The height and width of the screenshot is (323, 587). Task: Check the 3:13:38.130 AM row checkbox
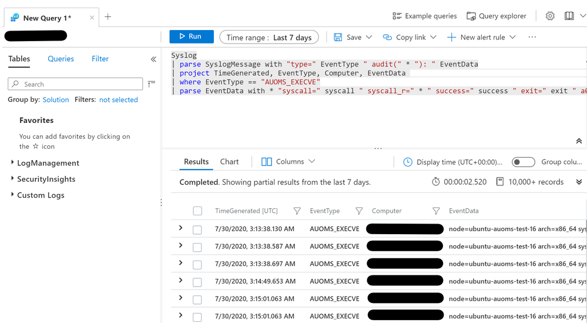click(197, 229)
